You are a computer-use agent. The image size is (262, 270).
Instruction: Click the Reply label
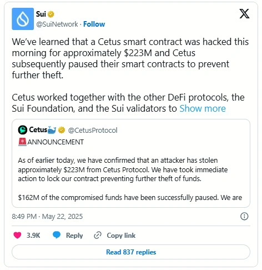tap(74, 236)
